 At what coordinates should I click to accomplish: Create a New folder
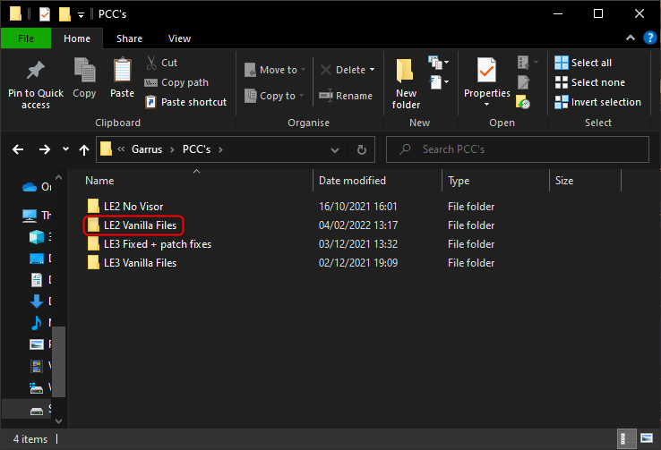coord(406,83)
